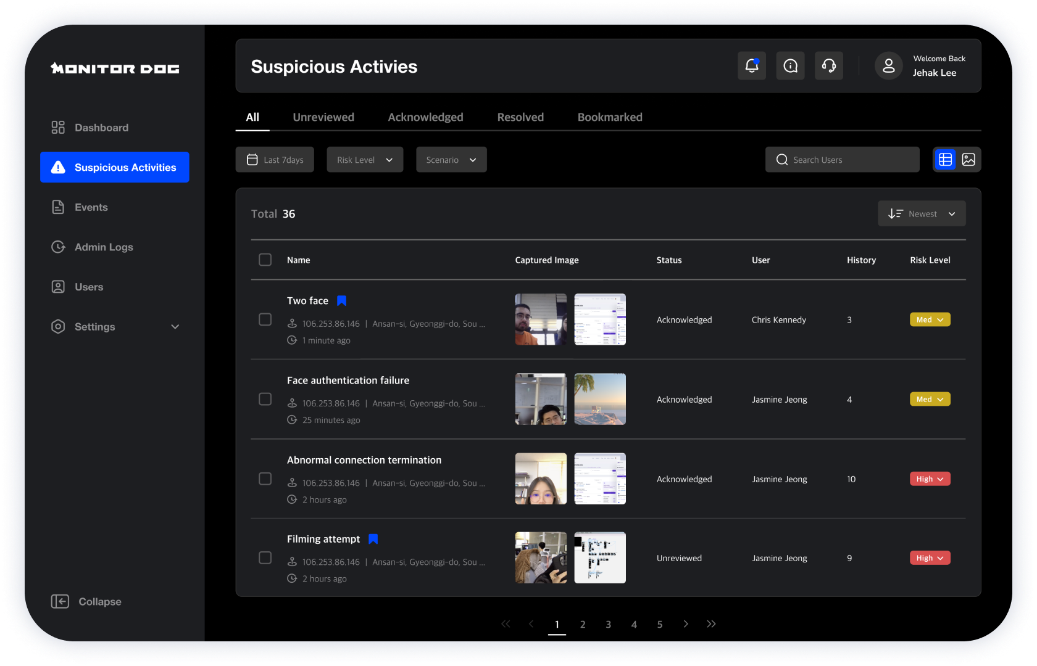Expand the Settings menu chevron

175,327
